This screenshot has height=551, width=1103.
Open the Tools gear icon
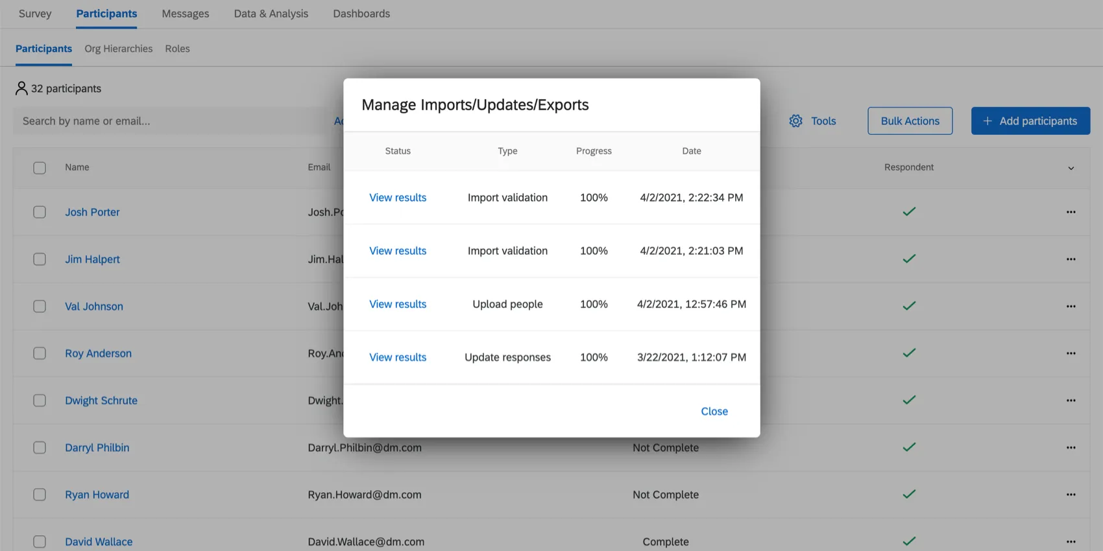tap(796, 121)
